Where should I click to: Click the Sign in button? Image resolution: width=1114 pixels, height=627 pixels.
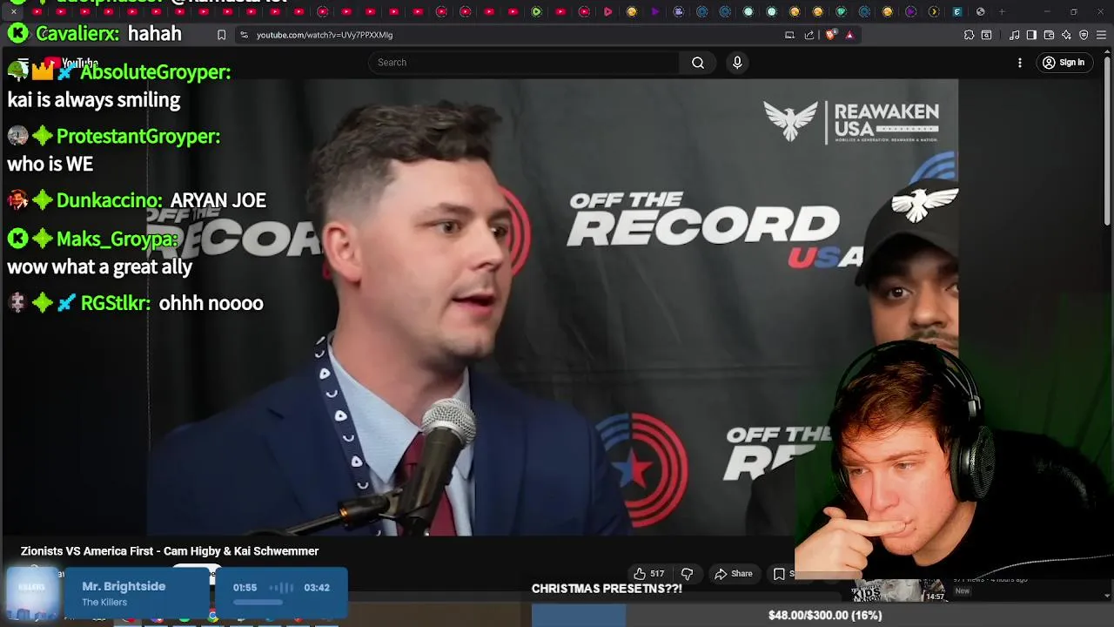[1064, 63]
